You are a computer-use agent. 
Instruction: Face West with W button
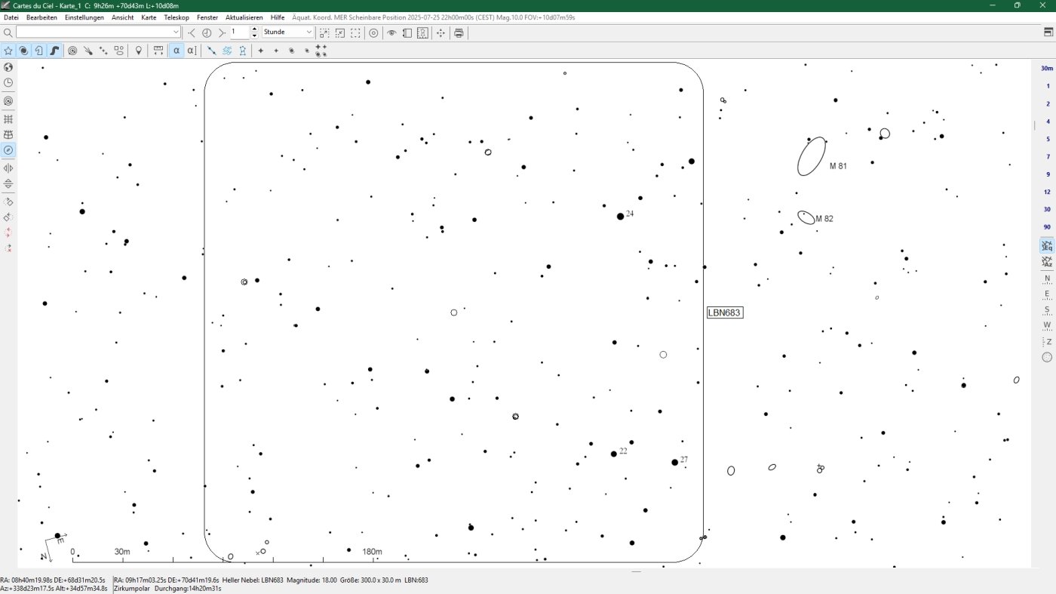tap(1047, 325)
